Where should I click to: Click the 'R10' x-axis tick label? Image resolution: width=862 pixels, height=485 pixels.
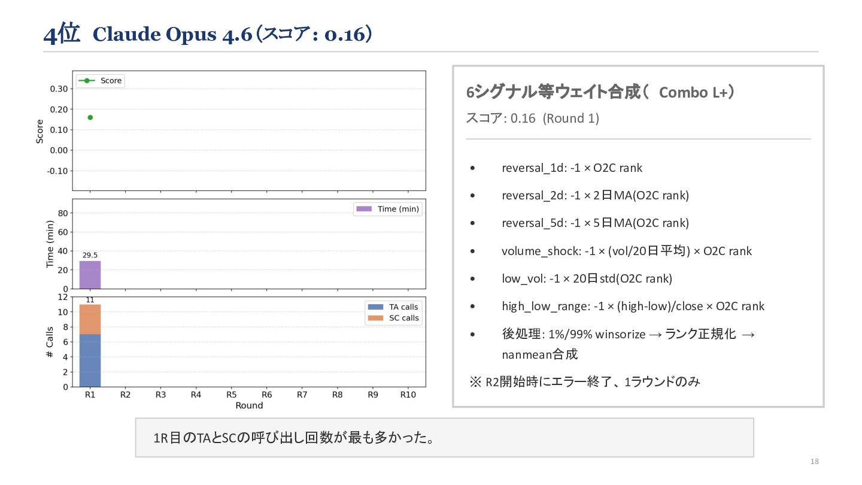(x=408, y=395)
